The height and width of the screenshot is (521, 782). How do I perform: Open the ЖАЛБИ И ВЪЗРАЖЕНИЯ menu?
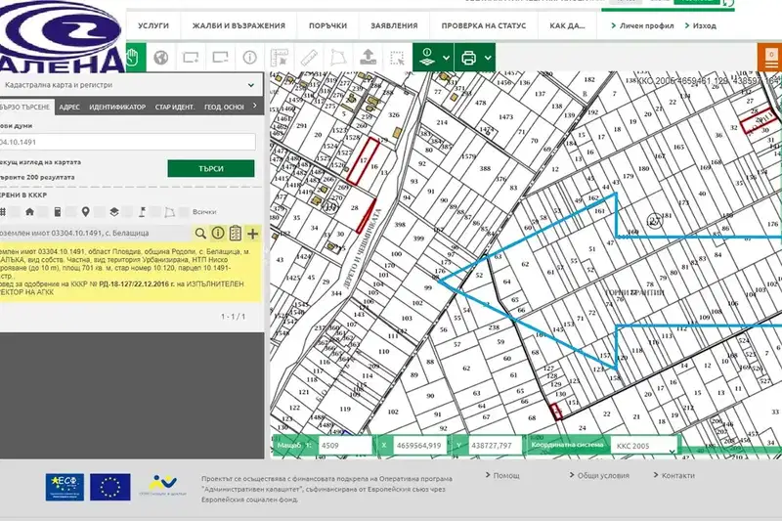click(x=239, y=26)
